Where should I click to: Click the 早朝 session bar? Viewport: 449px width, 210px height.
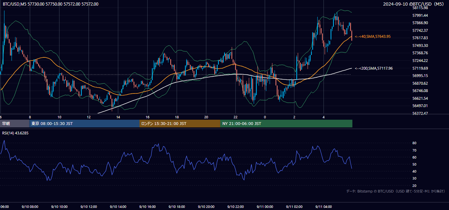coord(14,124)
